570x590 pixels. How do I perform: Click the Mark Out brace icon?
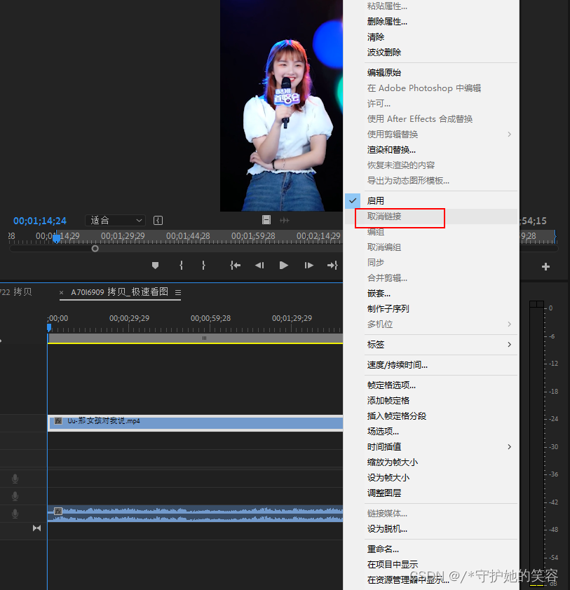[203, 266]
